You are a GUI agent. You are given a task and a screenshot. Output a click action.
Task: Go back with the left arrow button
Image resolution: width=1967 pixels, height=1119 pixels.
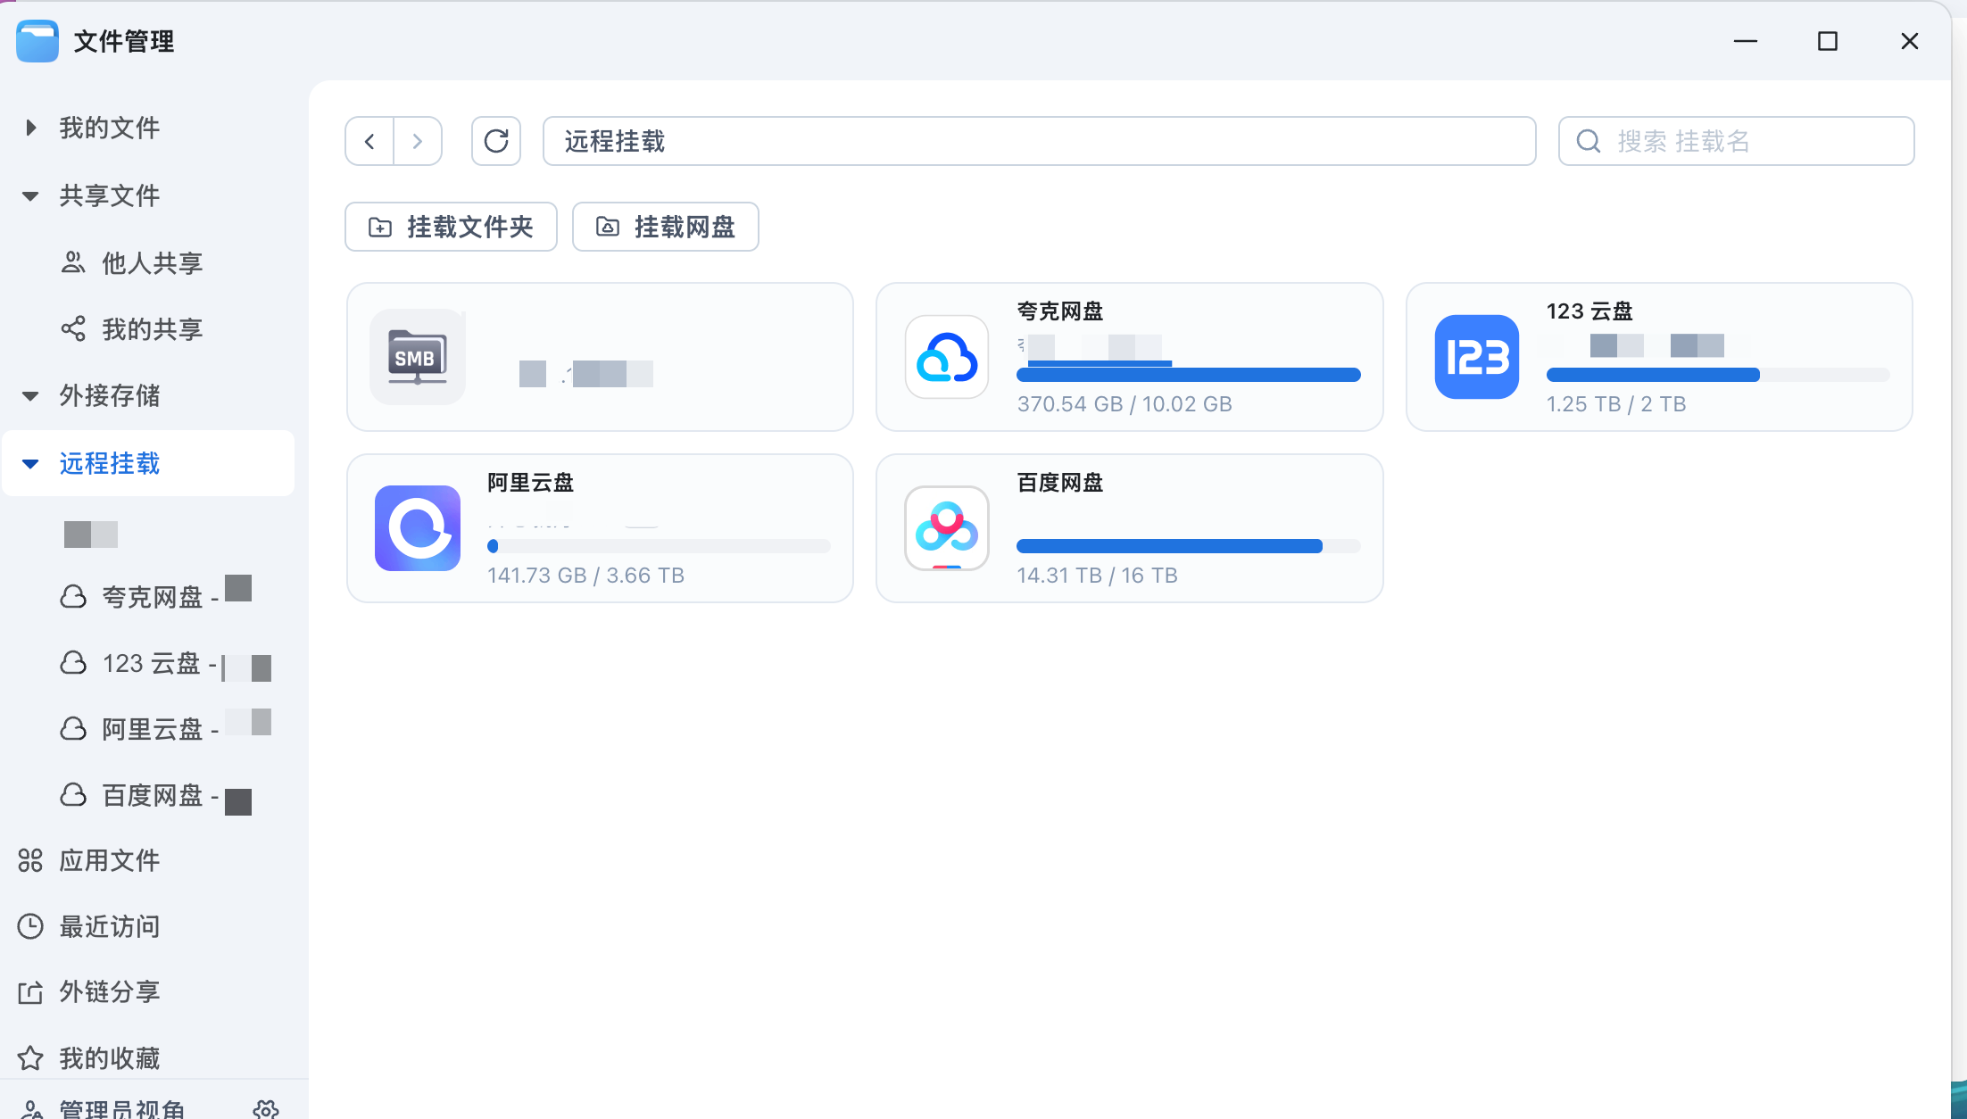pos(369,141)
